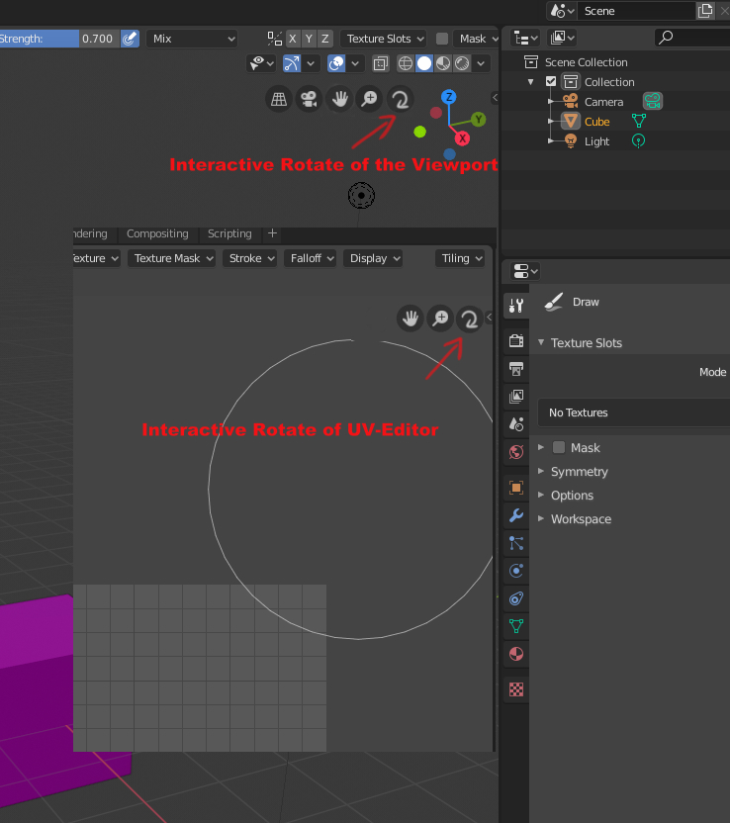Image resolution: width=730 pixels, height=823 pixels.
Task: Click the Cube mesh data icon in outliner
Action: click(x=639, y=122)
